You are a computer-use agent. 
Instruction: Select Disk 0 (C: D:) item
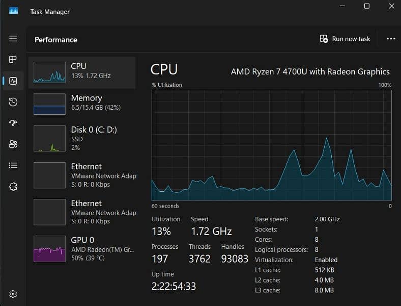tap(82, 138)
